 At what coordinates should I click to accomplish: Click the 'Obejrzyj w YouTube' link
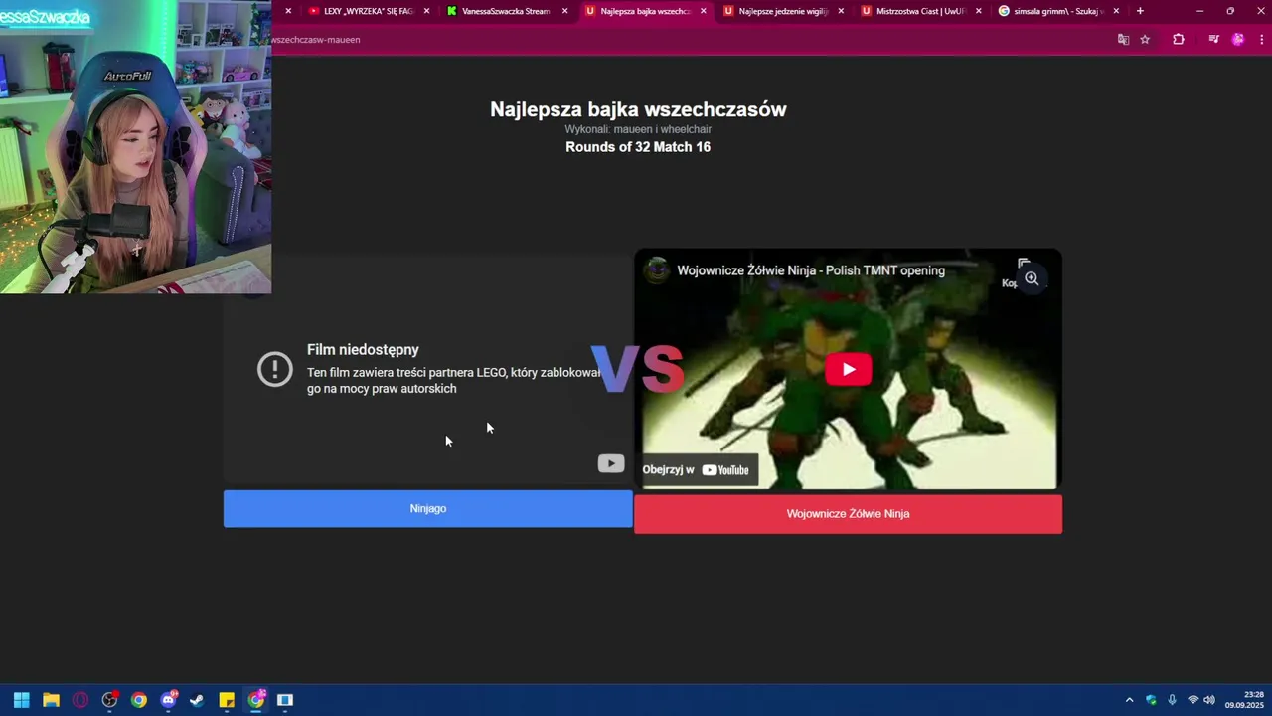coord(697,470)
